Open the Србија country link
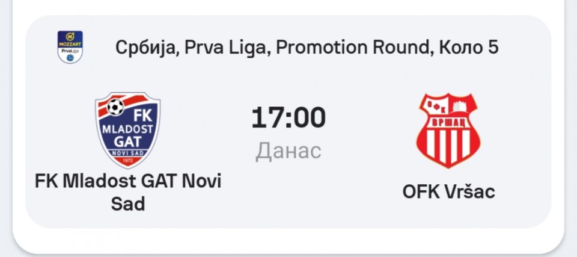The height and width of the screenshot is (257, 577). pos(147,48)
